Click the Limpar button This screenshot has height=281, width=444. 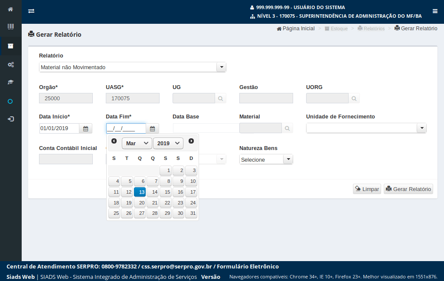[x=367, y=189]
